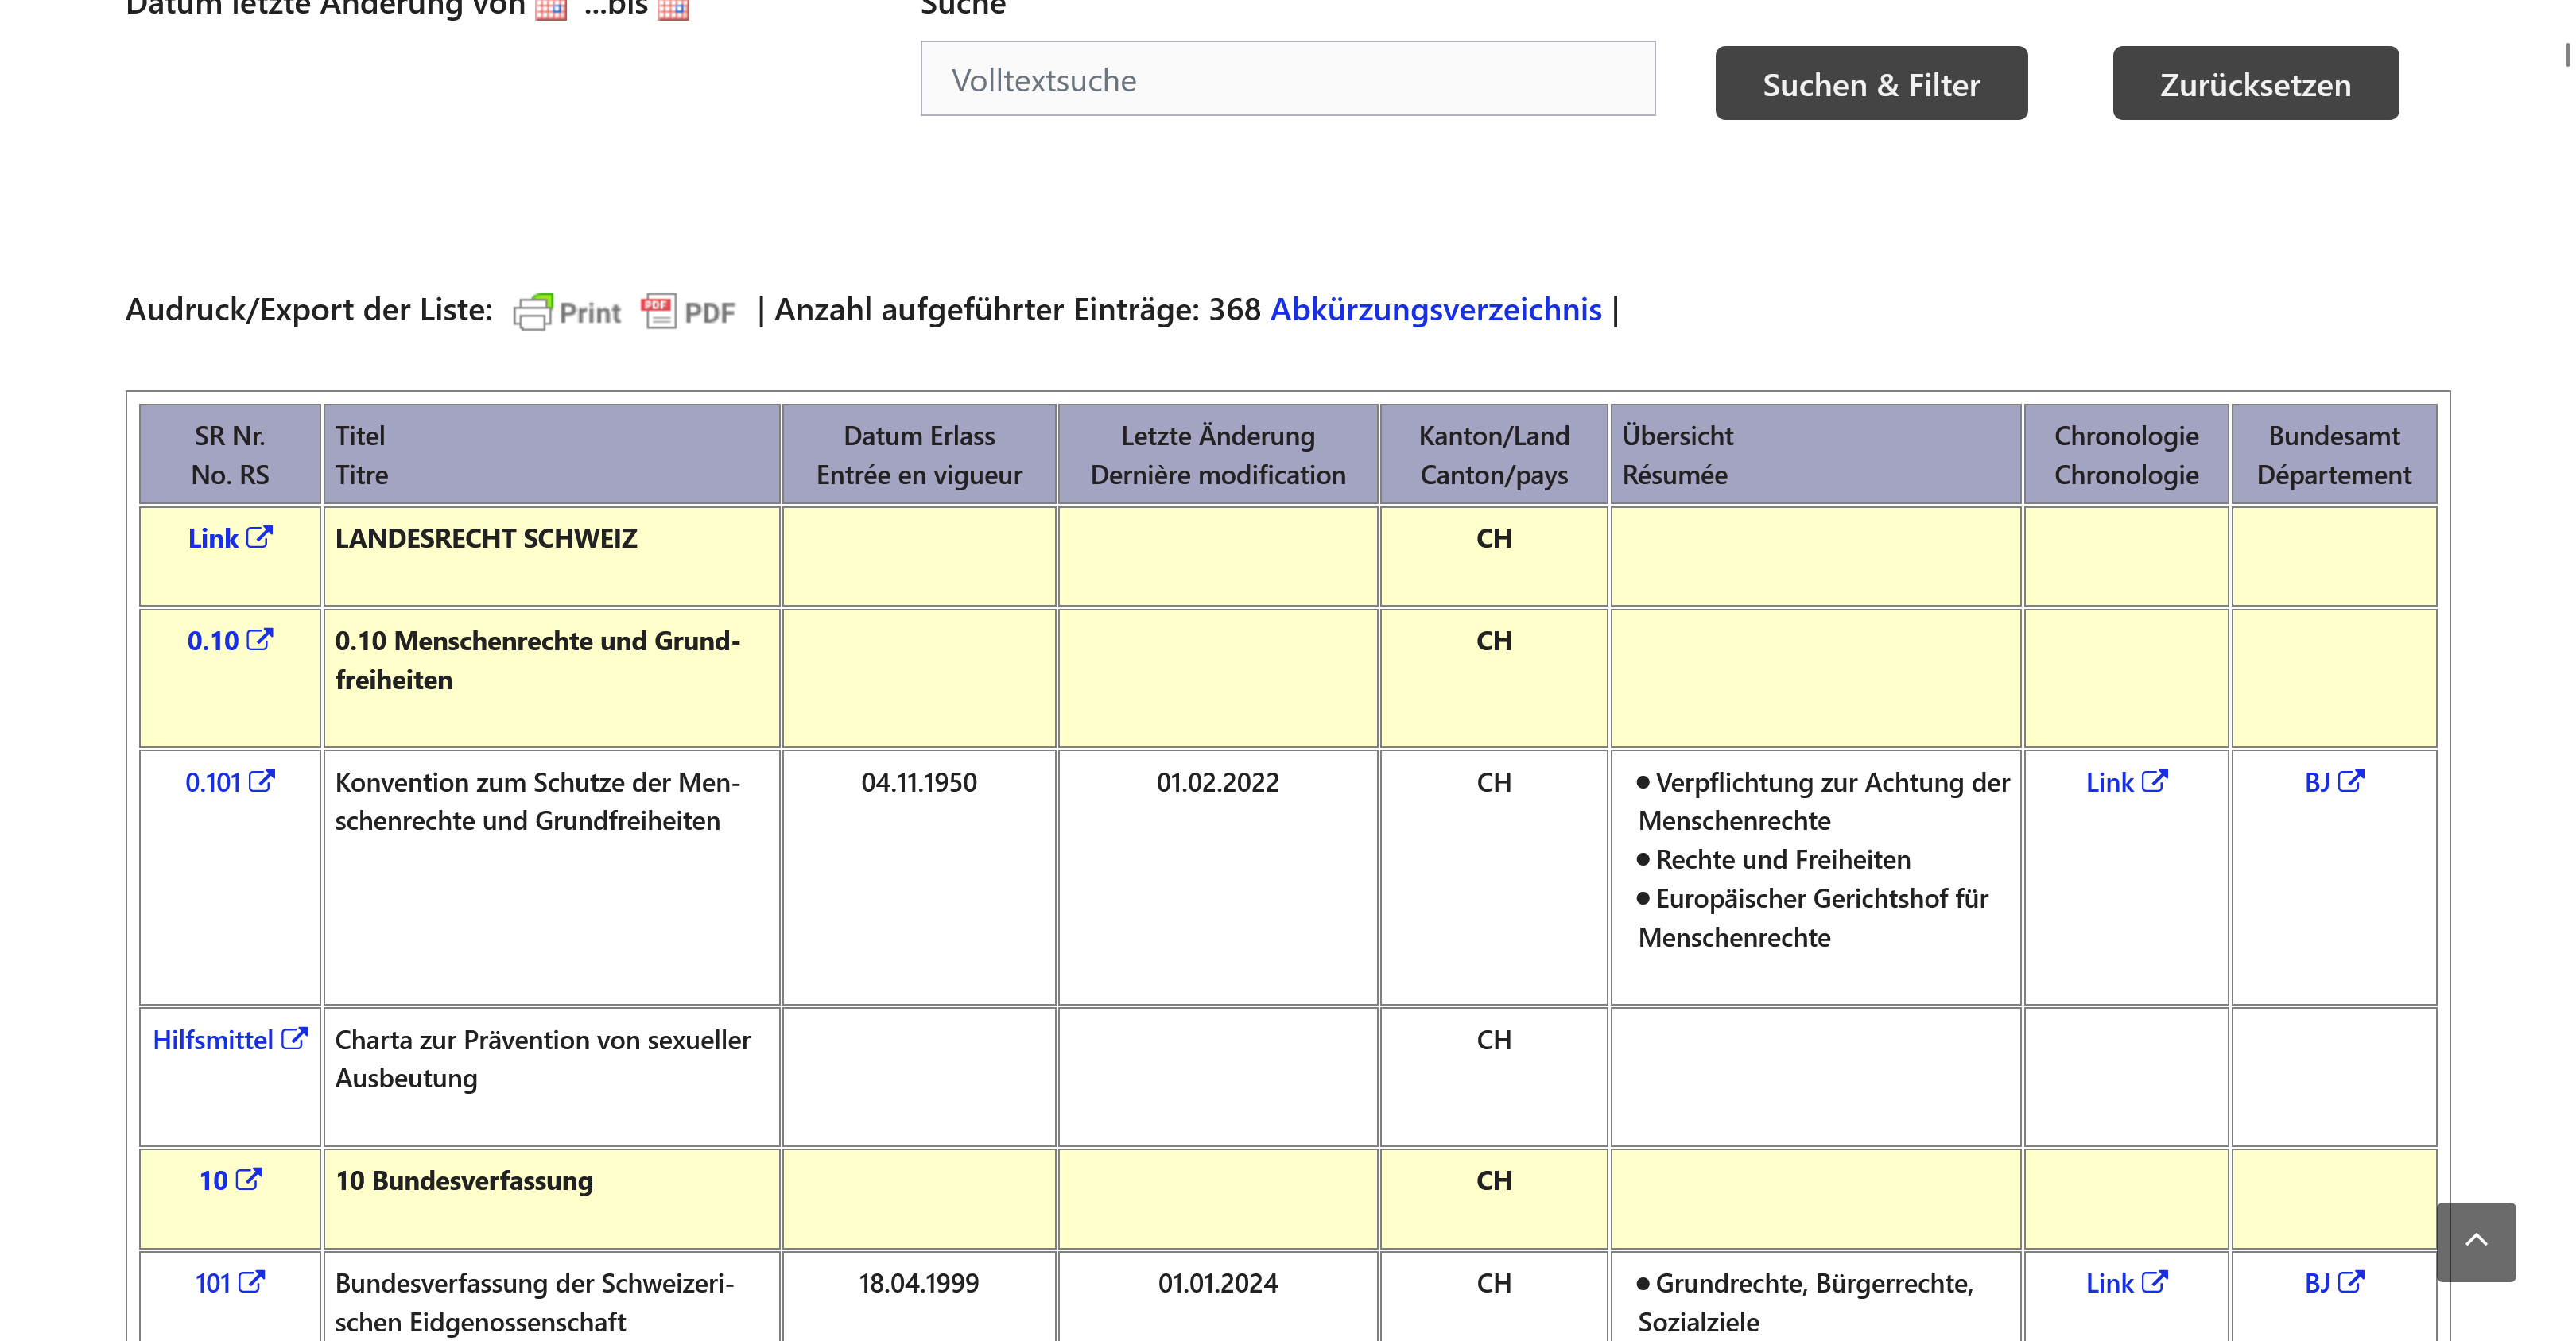Click the 'Kanton/Land' column header
The height and width of the screenshot is (1341, 2576).
1494,455
